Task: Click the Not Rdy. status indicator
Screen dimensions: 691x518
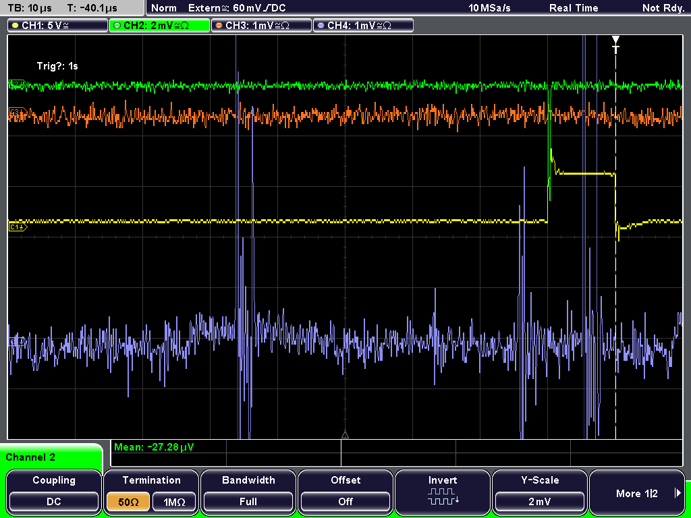Action: click(x=663, y=8)
